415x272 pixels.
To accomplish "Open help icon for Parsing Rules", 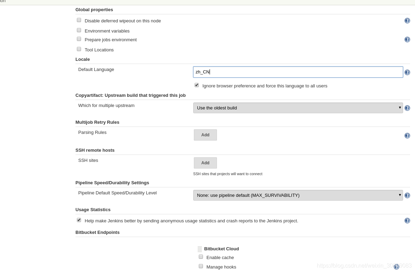I will coord(407,136).
